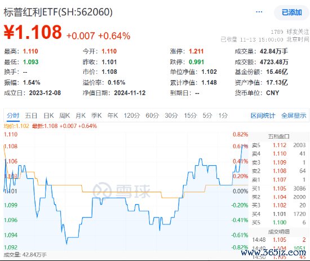Select the 卖1 1.107 order row
Viewport: 310px width, 261px height.
(x=279, y=180)
